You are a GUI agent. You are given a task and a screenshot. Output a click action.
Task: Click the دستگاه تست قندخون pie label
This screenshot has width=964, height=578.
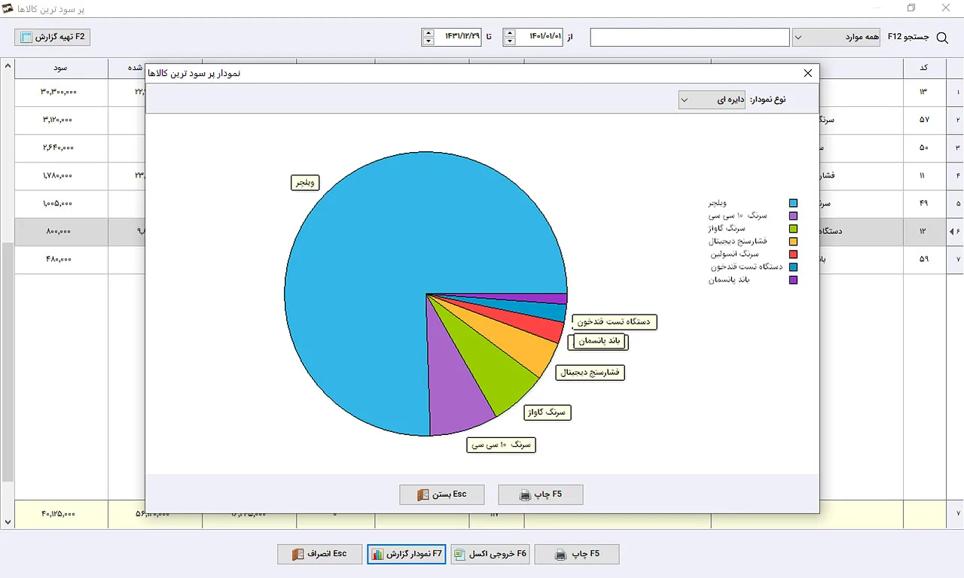(x=614, y=322)
